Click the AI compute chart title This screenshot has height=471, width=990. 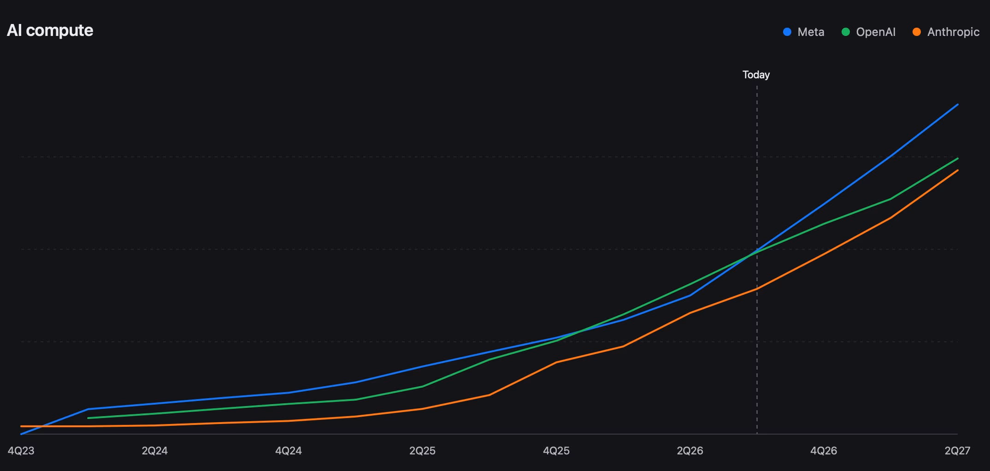pos(50,30)
